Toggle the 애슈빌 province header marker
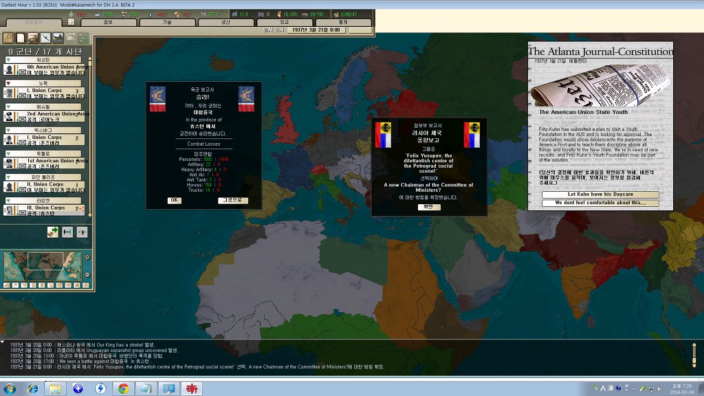The height and width of the screenshot is (396, 704). [x=8, y=107]
